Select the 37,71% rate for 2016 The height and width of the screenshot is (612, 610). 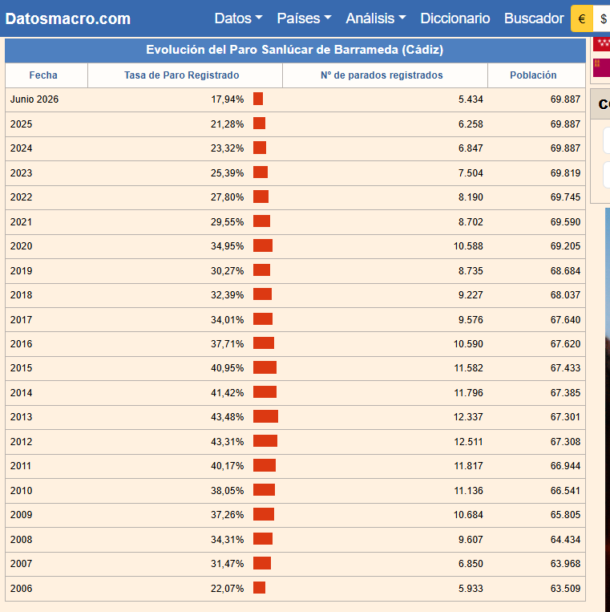[228, 344]
